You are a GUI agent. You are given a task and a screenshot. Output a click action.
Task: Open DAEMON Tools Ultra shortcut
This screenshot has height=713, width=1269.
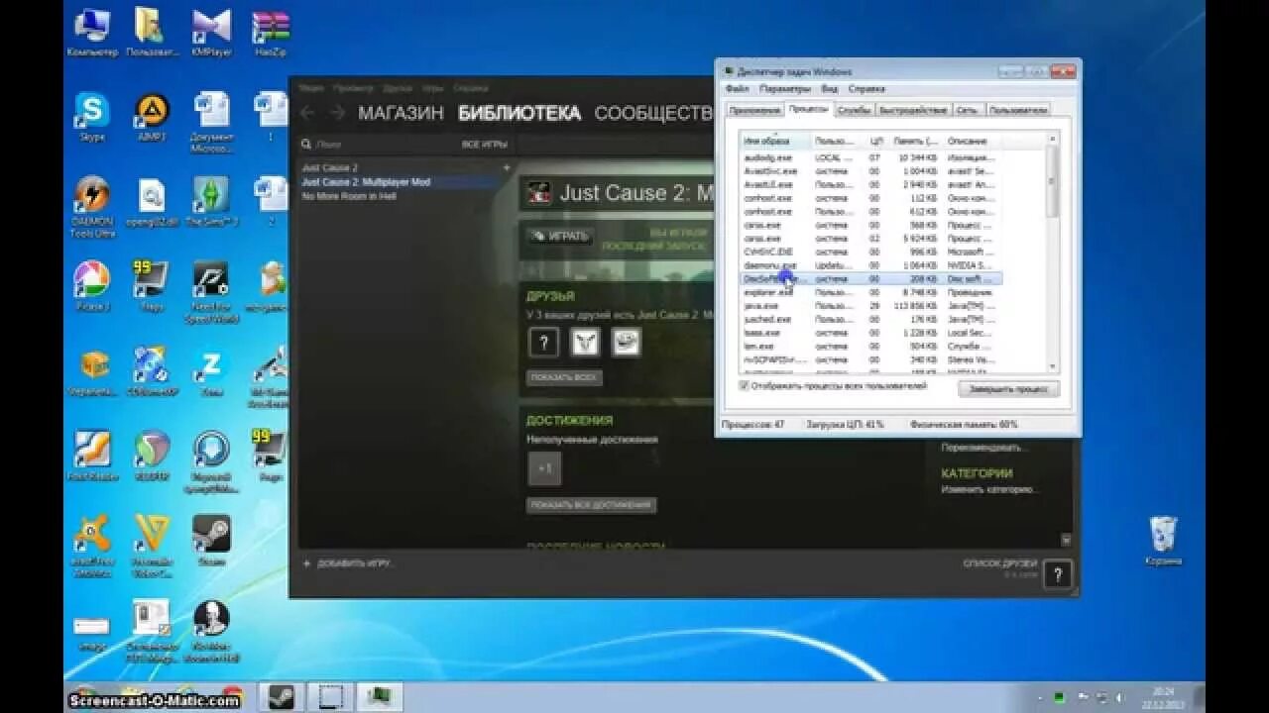click(x=92, y=206)
